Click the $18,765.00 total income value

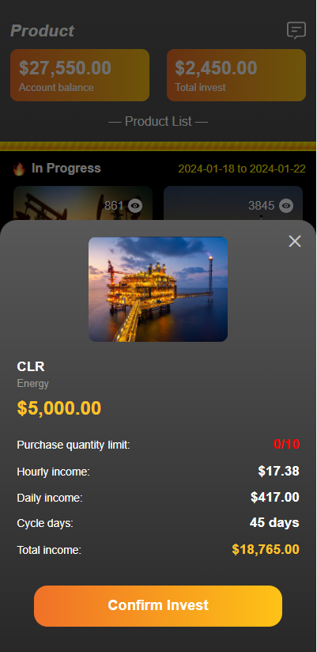266,549
